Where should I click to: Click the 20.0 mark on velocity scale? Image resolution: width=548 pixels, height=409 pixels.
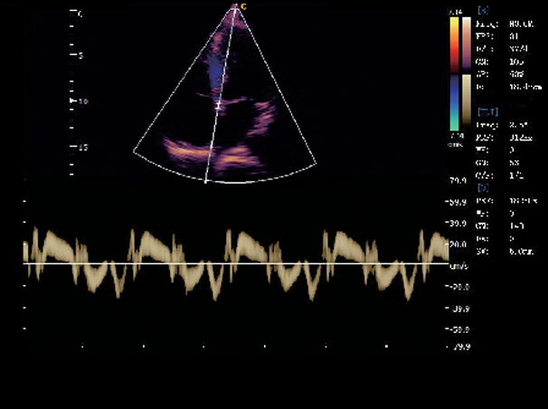click(x=459, y=243)
